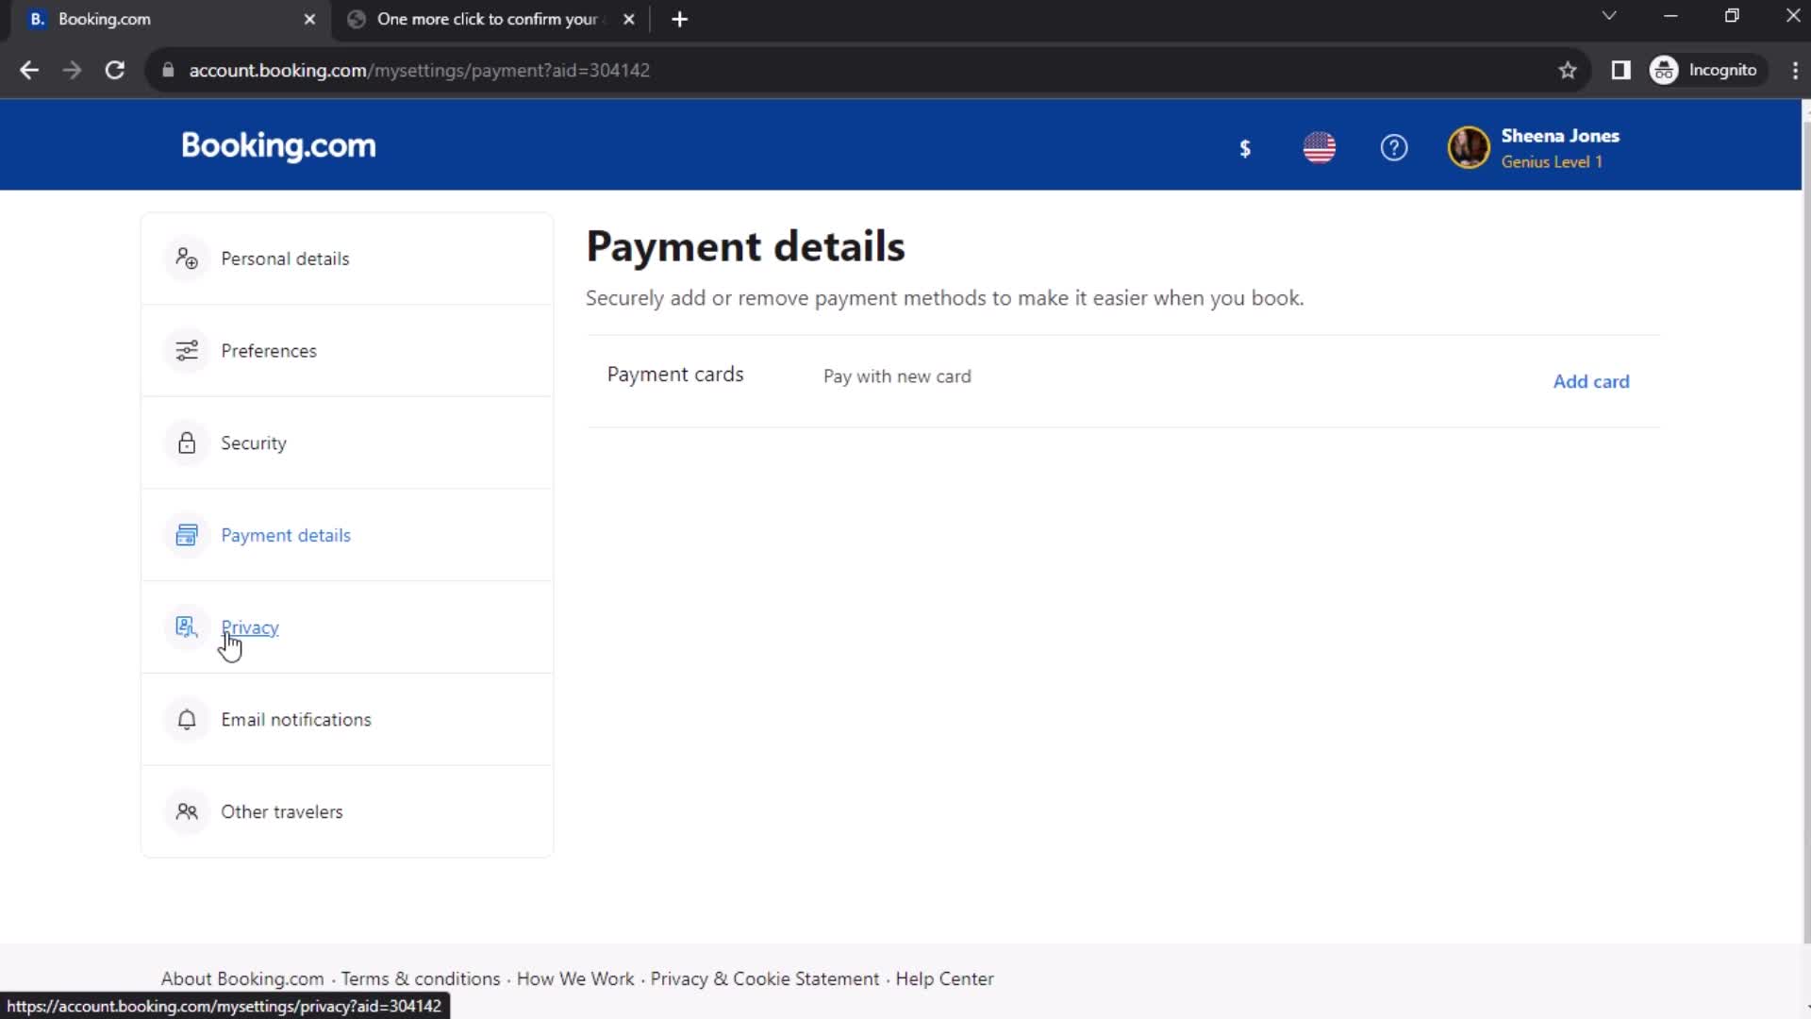Select the Privacy menu item
The image size is (1811, 1019).
pos(250,627)
